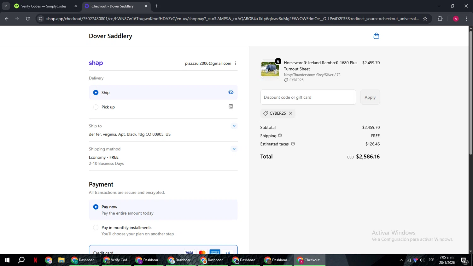The height and width of the screenshot is (266, 473).
Task: Choose Pay in monthly installments
Action: click(x=96, y=228)
